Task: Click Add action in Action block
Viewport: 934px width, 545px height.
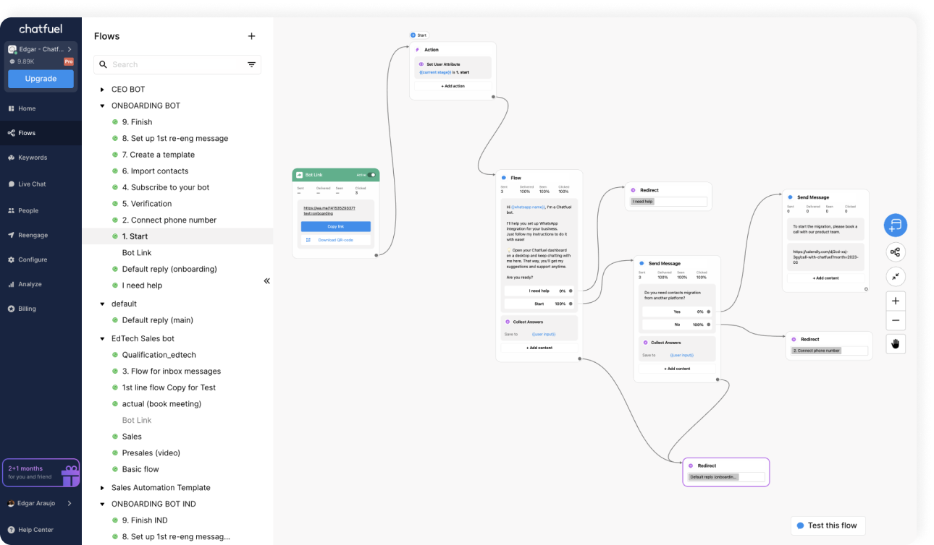Action: click(453, 86)
